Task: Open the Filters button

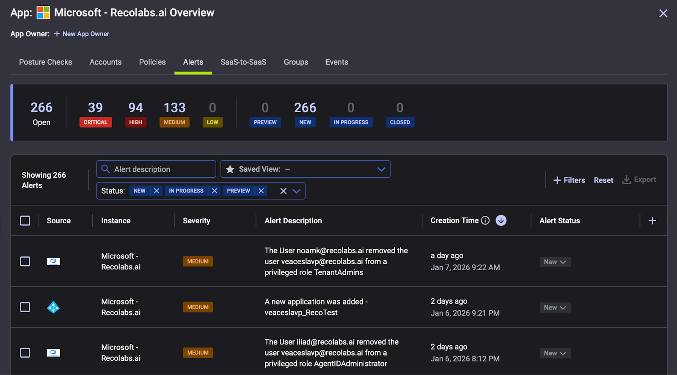Action: pyautogui.click(x=569, y=180)
